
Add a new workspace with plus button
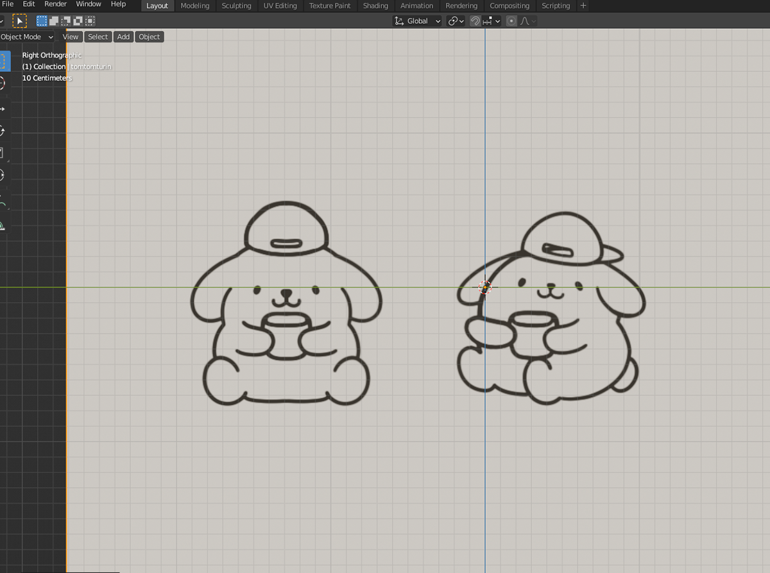pyautogui.click(x=583, y=6)
